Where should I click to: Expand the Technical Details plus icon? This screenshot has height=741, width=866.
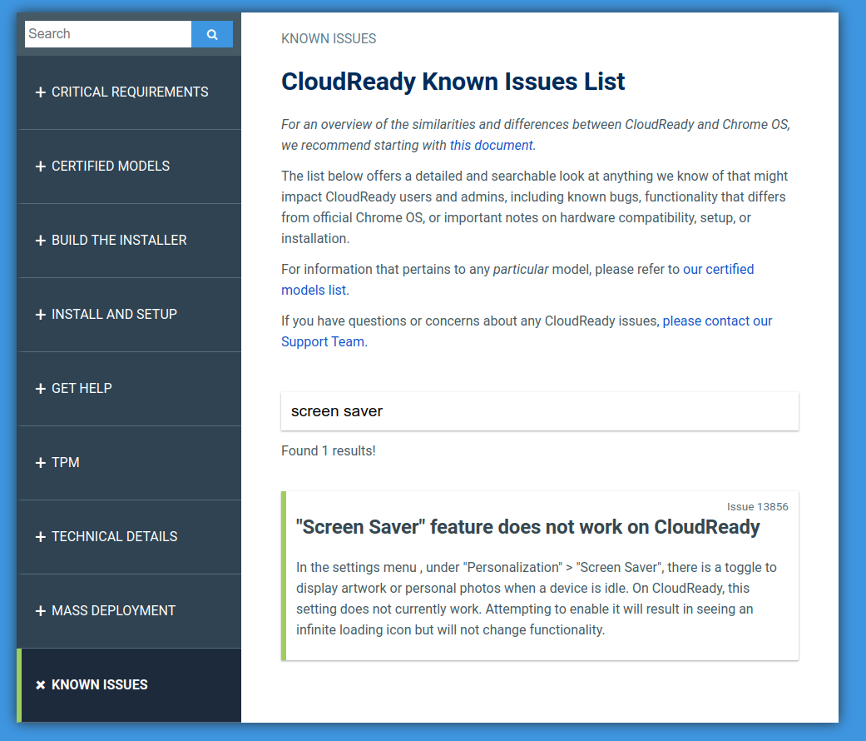pyautogui.click(x=40, y=536)
